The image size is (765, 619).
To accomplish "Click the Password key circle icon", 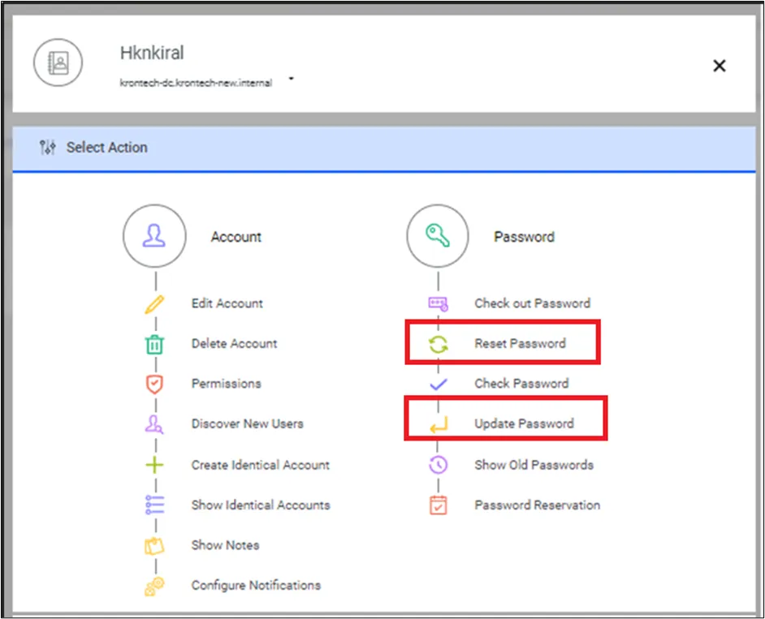I will click(438, 236).
